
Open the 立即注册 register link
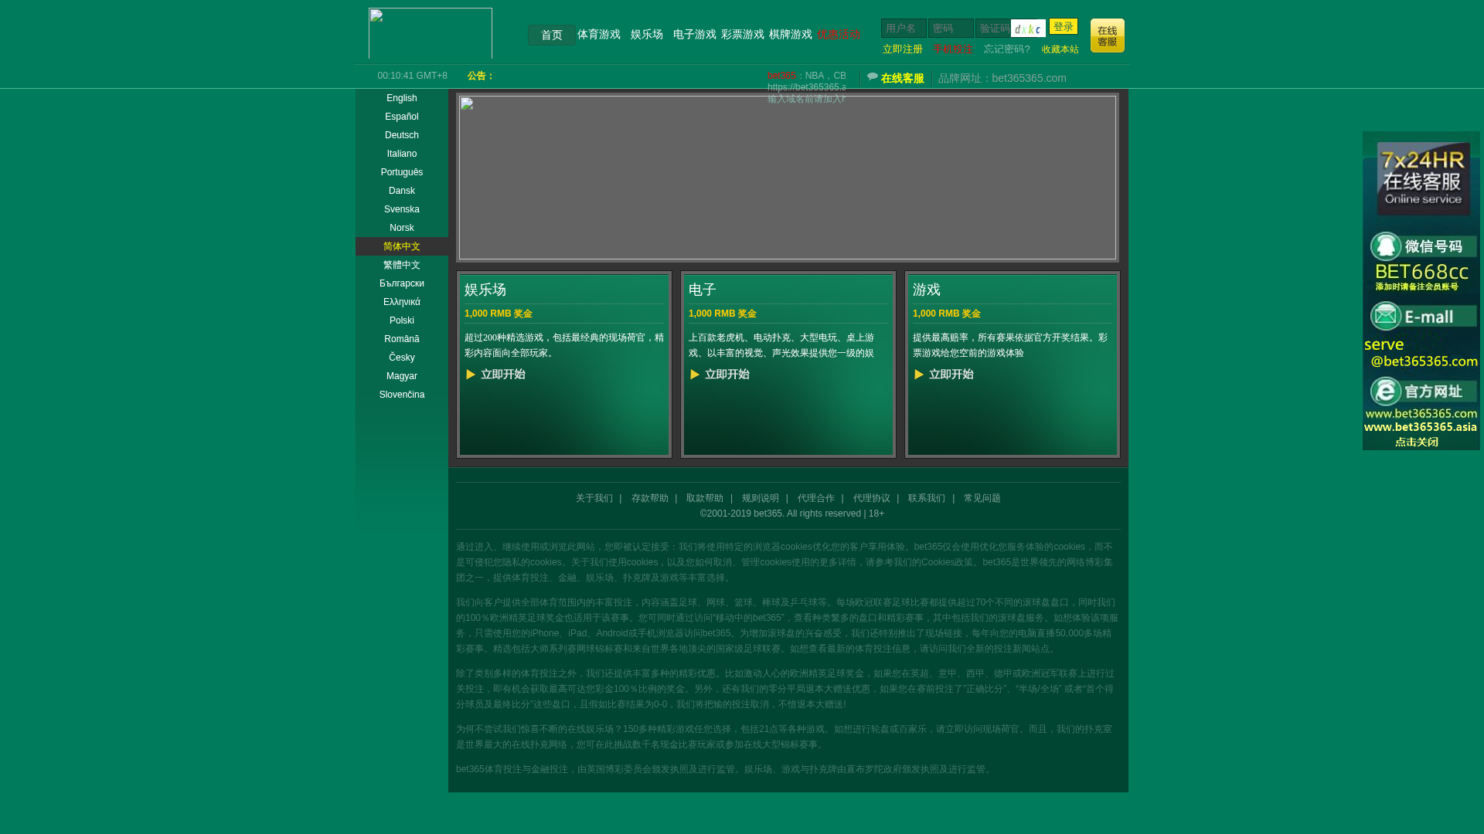click(x=903, y=49)
